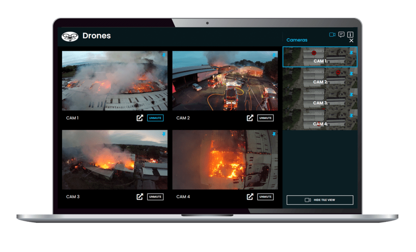Viewport: 416px width, 252px height.
Task: Click red drone marker on CAM 1 map
Action: click(x=314, y=53)
